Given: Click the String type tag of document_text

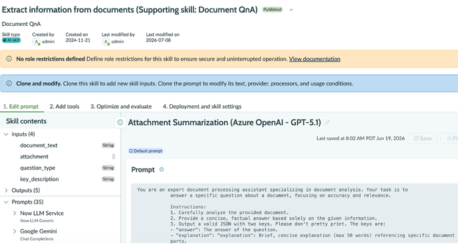Looking at the screenshot, I should click(x=108, y=145).
